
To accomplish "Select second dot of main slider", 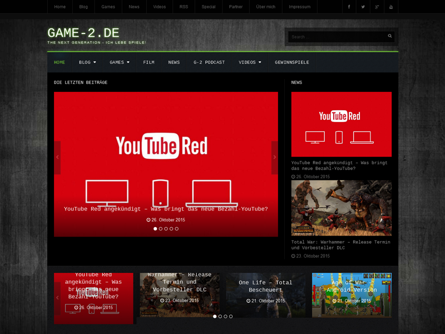I will click(x=161, y=229).
